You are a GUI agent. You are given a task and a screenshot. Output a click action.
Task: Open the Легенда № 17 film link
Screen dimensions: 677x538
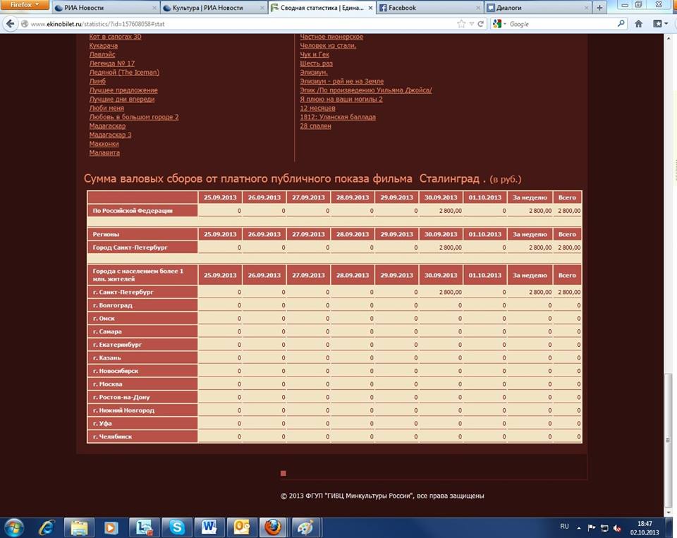click(112, 63)
